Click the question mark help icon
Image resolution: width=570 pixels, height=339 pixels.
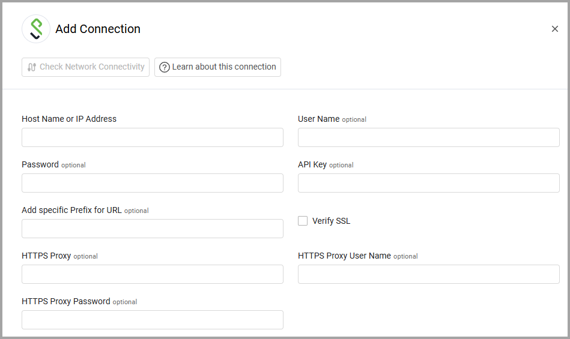point(164,67)
